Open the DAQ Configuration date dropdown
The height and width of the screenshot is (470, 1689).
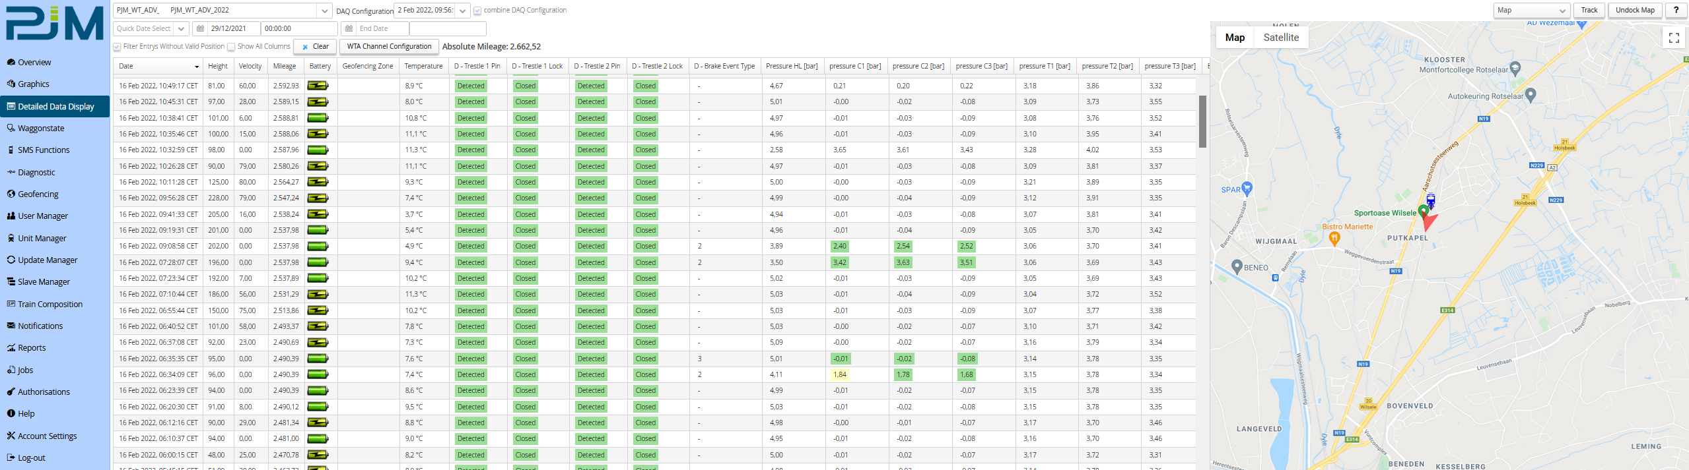coord(462,11)
